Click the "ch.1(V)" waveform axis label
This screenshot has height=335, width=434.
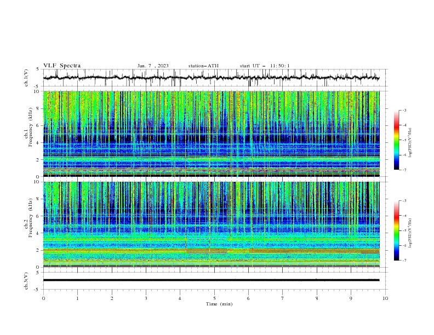(x=26, y=78)
